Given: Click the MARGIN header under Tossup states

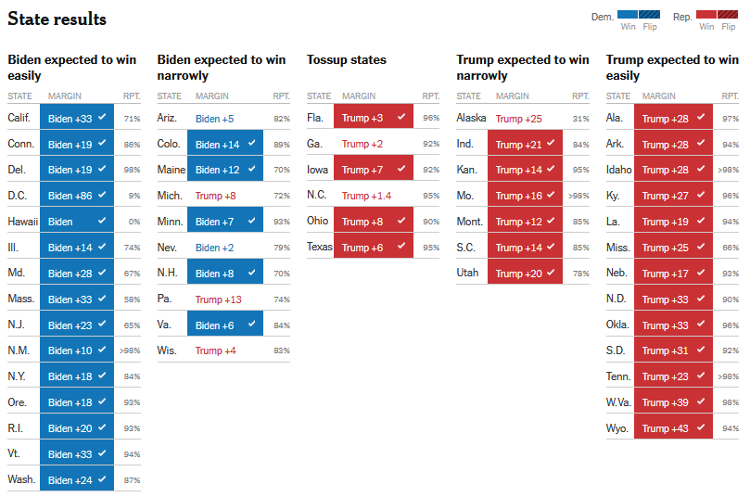Looking at the screenshot, I should click(x=359, y=96).
